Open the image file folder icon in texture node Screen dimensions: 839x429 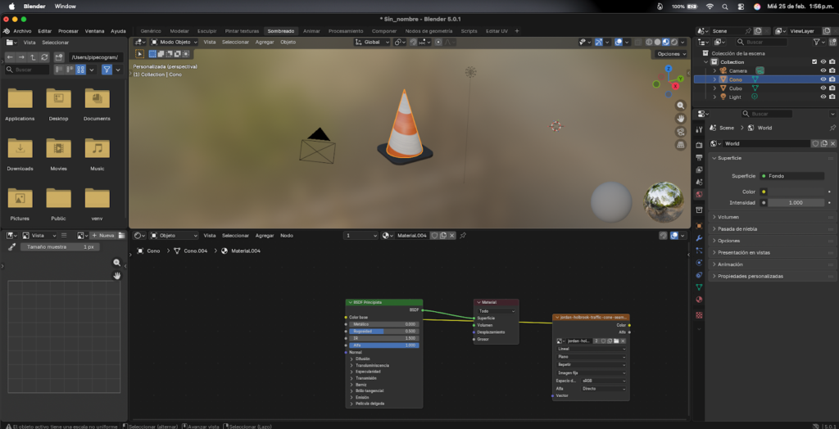click(x=615, y=341)
